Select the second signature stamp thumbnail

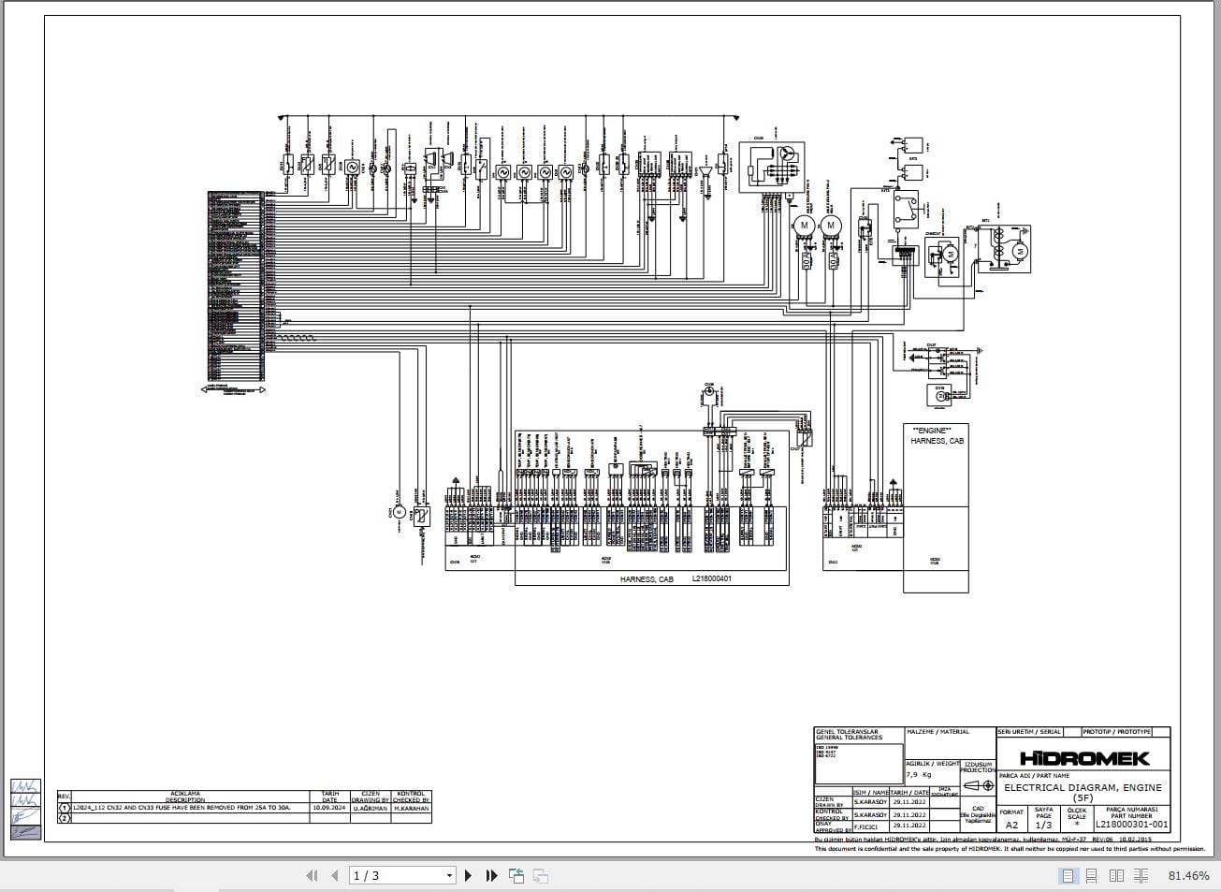[x=25, y=800]
